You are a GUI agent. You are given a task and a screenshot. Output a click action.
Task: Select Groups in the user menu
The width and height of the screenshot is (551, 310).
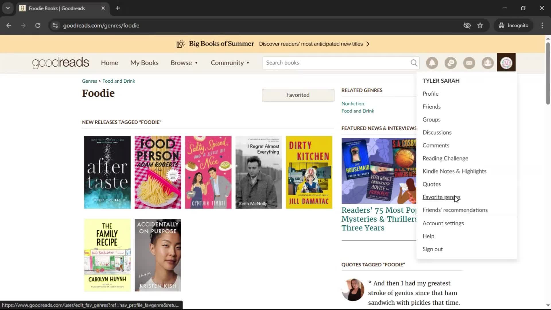[x=431, y=120]
